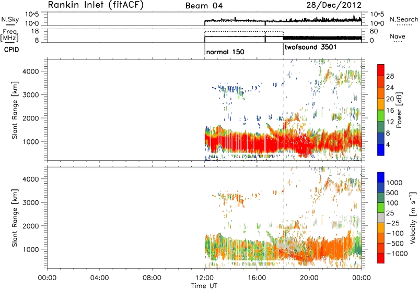Click the 'N.Sky' legend label
Image resolution: width=418 pixels, height=289 pixels.
pyautogui.click(x=10, y=19)
